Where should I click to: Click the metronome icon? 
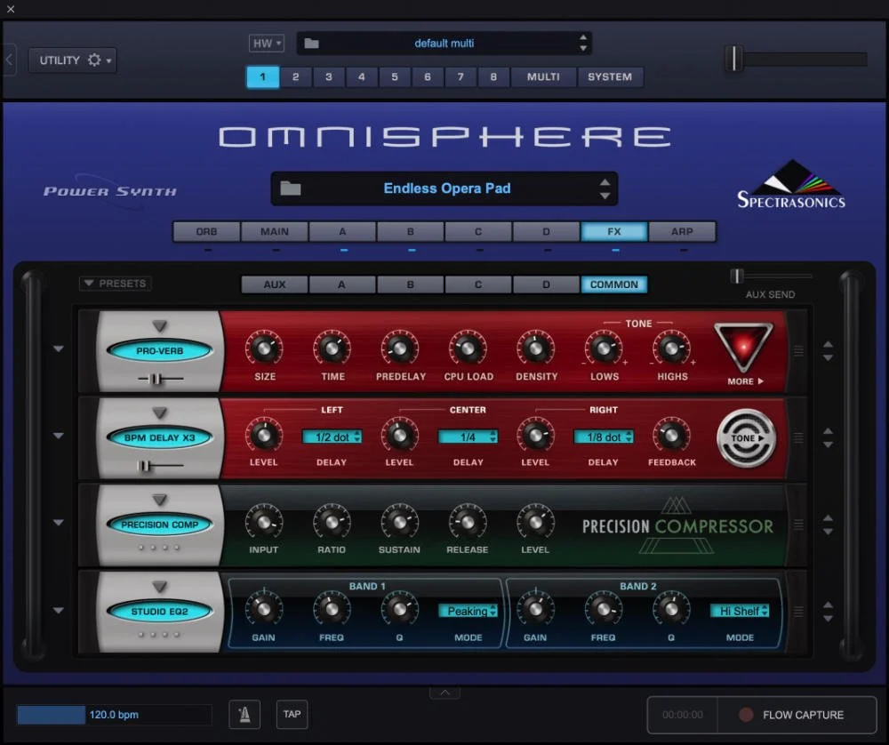[245, 715]
